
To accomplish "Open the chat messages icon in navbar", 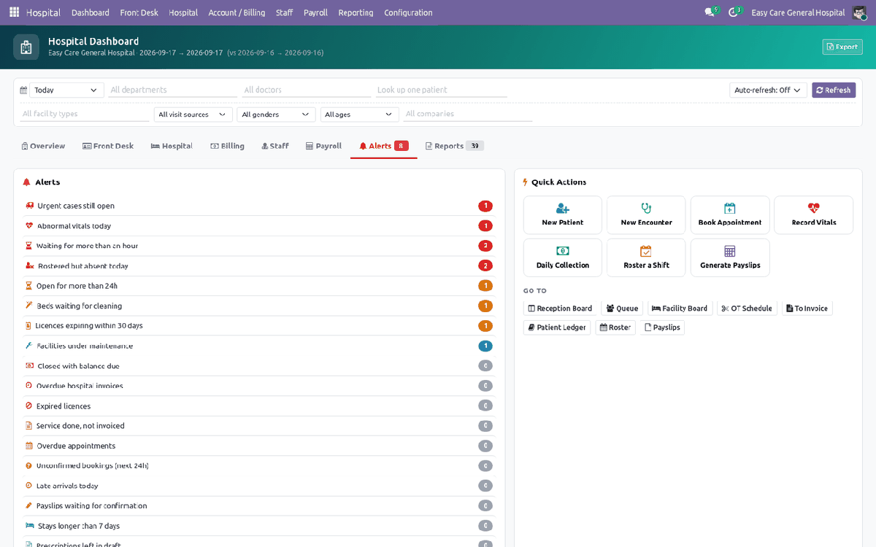I will [710, 12].
